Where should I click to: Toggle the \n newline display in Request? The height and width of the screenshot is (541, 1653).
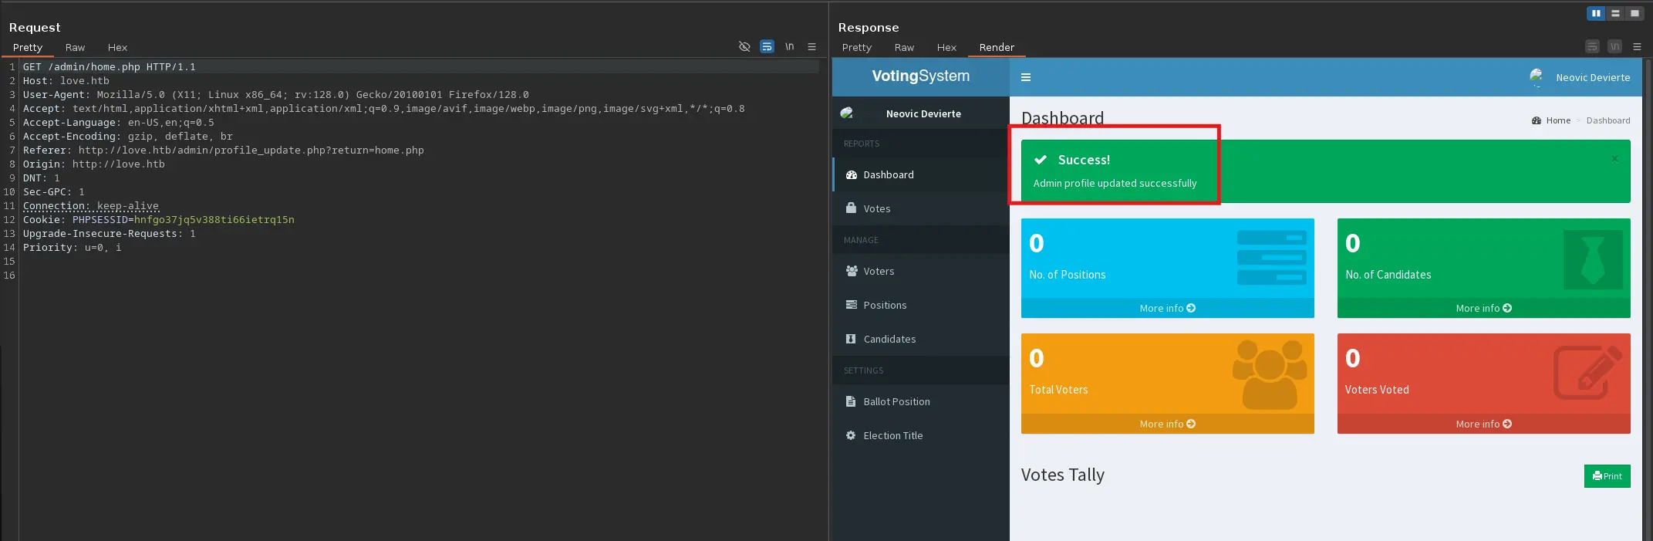789,46
